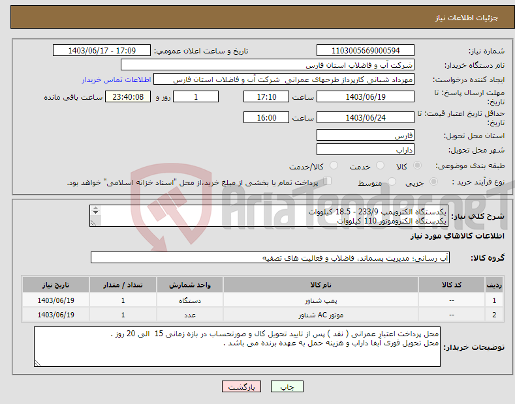
Task: Select the متوسط purchase type radio
Action: pyautogui.click(x=392, y=181)
